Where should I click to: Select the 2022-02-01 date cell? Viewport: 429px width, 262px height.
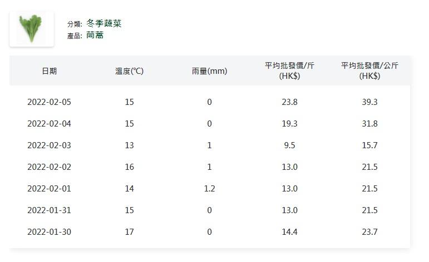[x=49, y=189]
